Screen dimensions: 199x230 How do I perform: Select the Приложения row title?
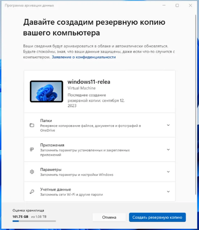click(52, 145)
